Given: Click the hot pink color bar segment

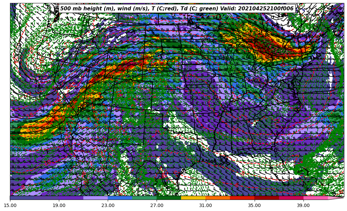Looking at the screenshot, I should (315, 198).
